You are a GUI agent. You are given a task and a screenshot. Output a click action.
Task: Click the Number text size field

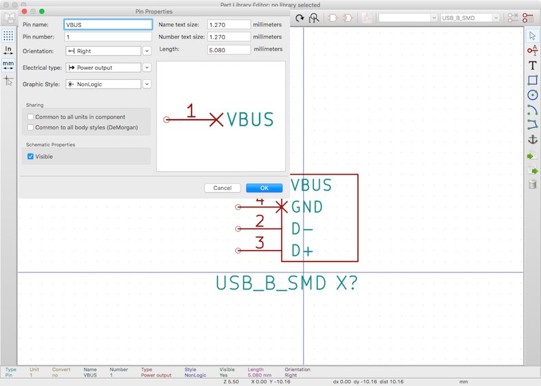pos(229,37)
